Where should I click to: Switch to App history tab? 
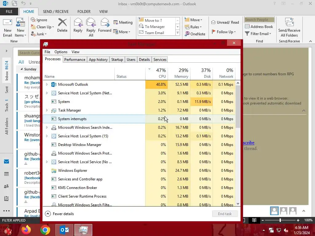[98, 60]
